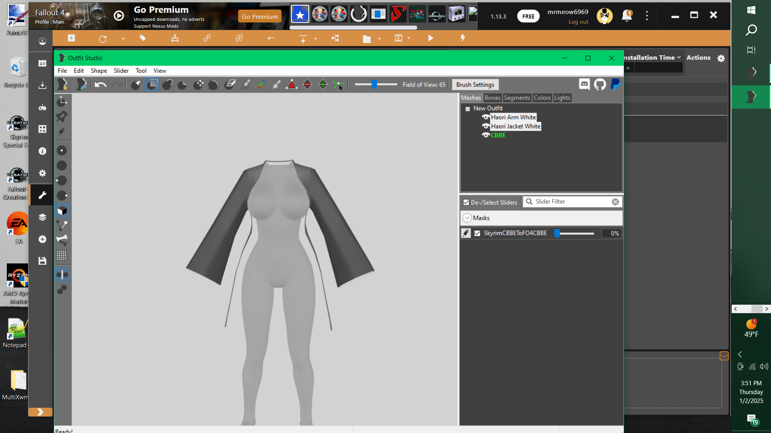Select the Color paint brush with rainbow stroke
Image resolution: width=771 pixels, height=433 pixels.
(261, 85)
